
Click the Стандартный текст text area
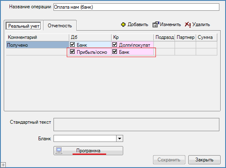coord(136,125)
